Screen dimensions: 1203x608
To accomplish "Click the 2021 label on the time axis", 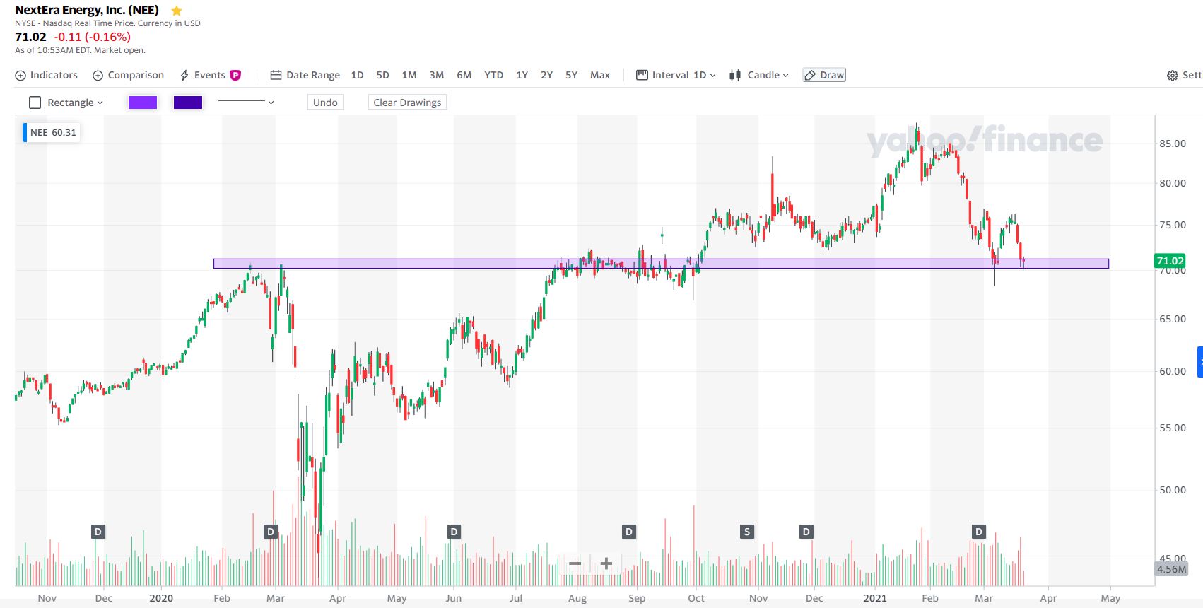I will coord(875,598).
